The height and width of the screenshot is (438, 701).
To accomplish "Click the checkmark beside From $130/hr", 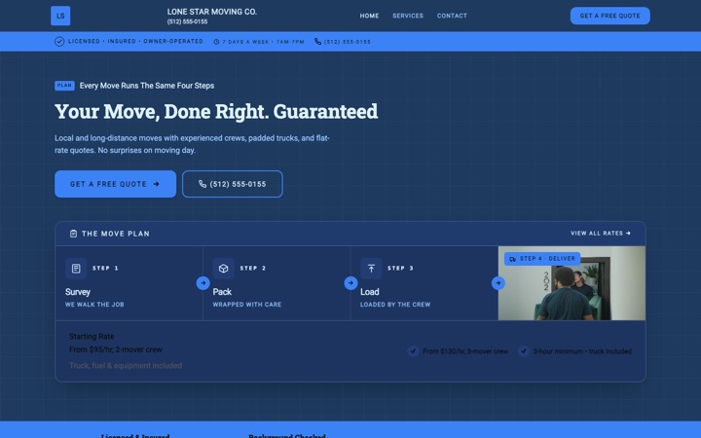I will pos(413,351).
